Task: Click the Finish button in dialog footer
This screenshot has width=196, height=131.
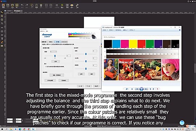Action: point(96,86)
